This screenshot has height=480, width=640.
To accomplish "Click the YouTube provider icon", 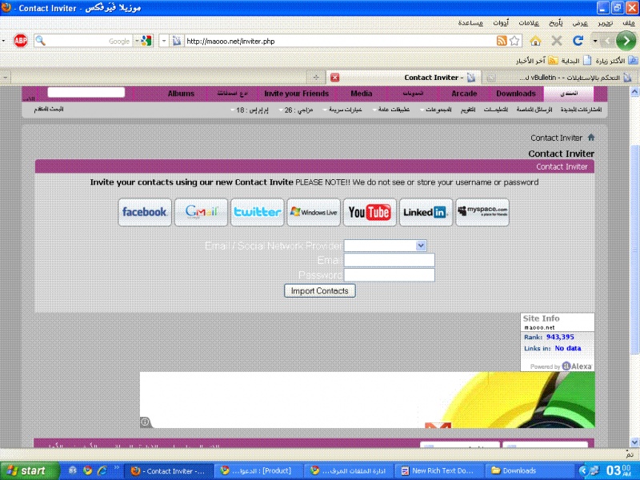I will click(370, 212).
